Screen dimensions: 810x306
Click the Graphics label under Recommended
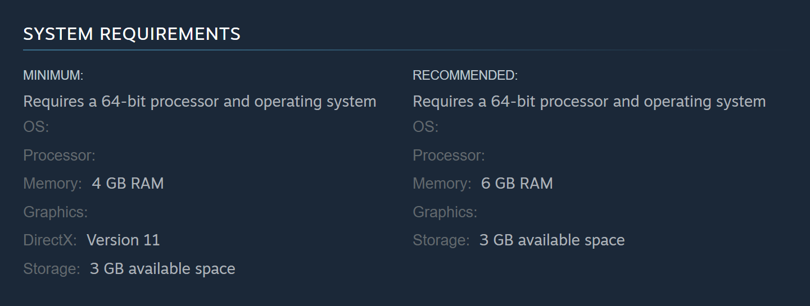point(445,212)
